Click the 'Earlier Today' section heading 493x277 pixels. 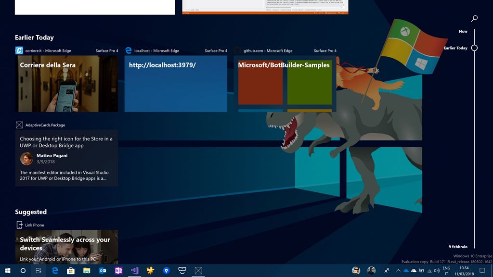point(34,38)
